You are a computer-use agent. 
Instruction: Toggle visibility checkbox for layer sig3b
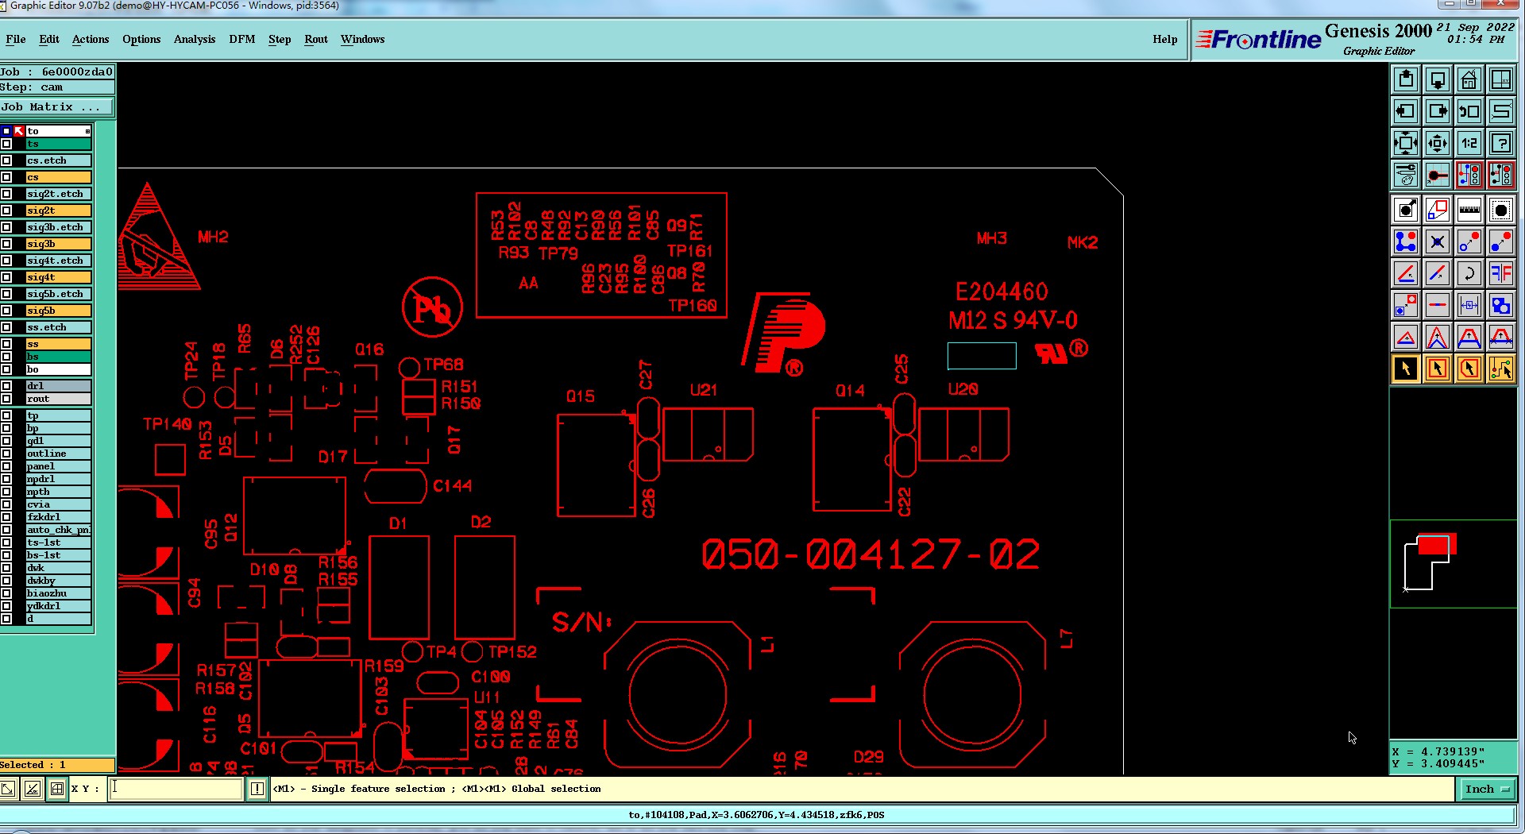6,244
